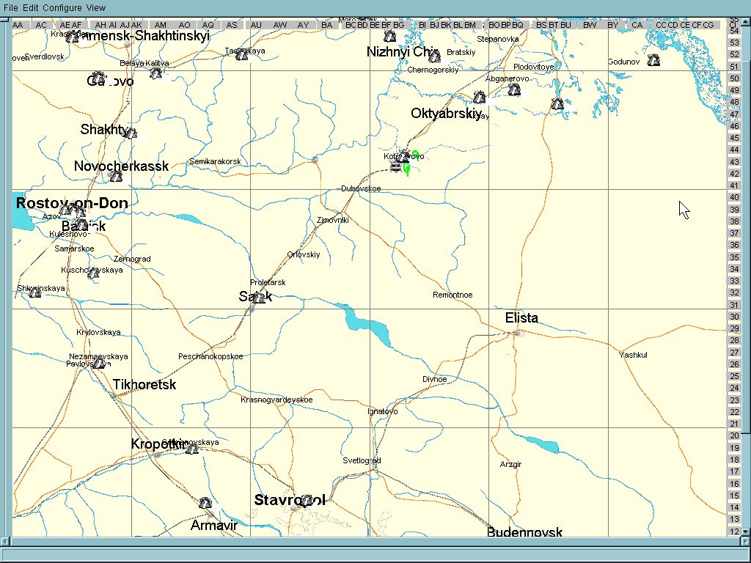
Task: Click row number 30 on right edge
Action: pyautogui.click(x=734, y=317)
